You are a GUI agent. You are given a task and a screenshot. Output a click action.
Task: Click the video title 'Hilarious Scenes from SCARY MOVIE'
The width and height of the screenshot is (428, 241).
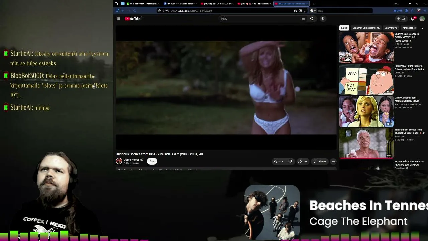pyautogui.click(x=159, y=154)
